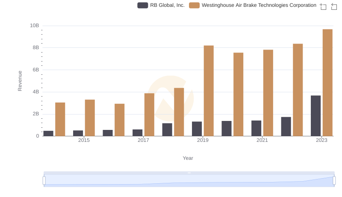Screen dimensions: 342x197
Task: Click the 6B y-axis label
Action: [x=36, y=70]
